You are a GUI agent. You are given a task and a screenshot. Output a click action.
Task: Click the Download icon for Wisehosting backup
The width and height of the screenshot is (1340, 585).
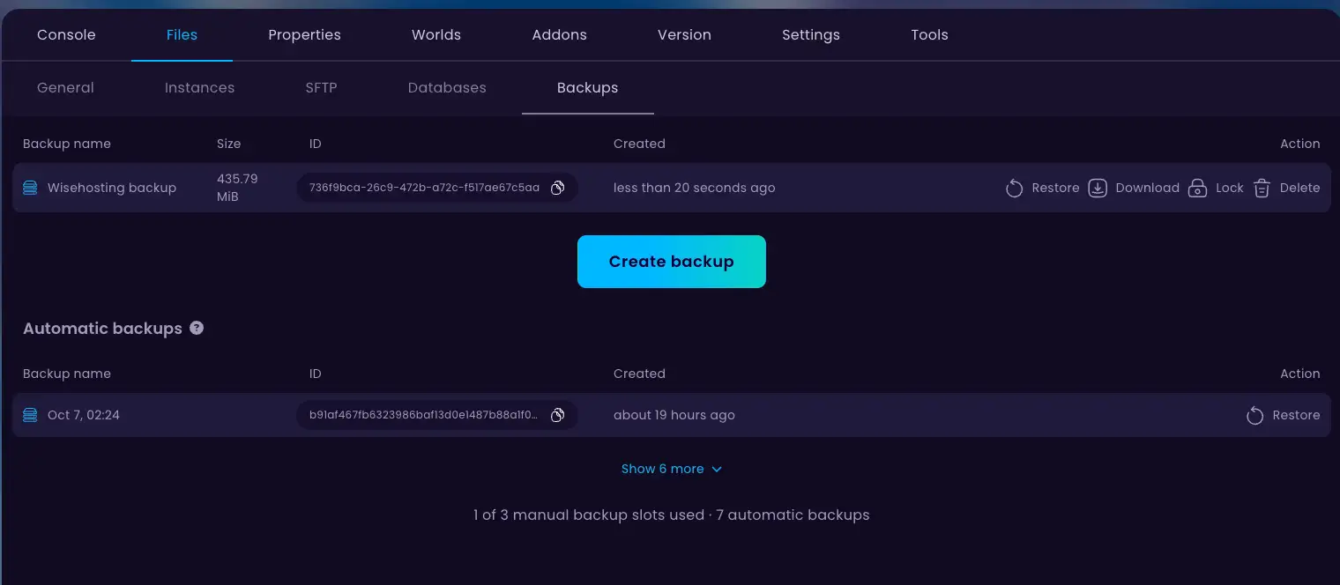click(1098, 188)
